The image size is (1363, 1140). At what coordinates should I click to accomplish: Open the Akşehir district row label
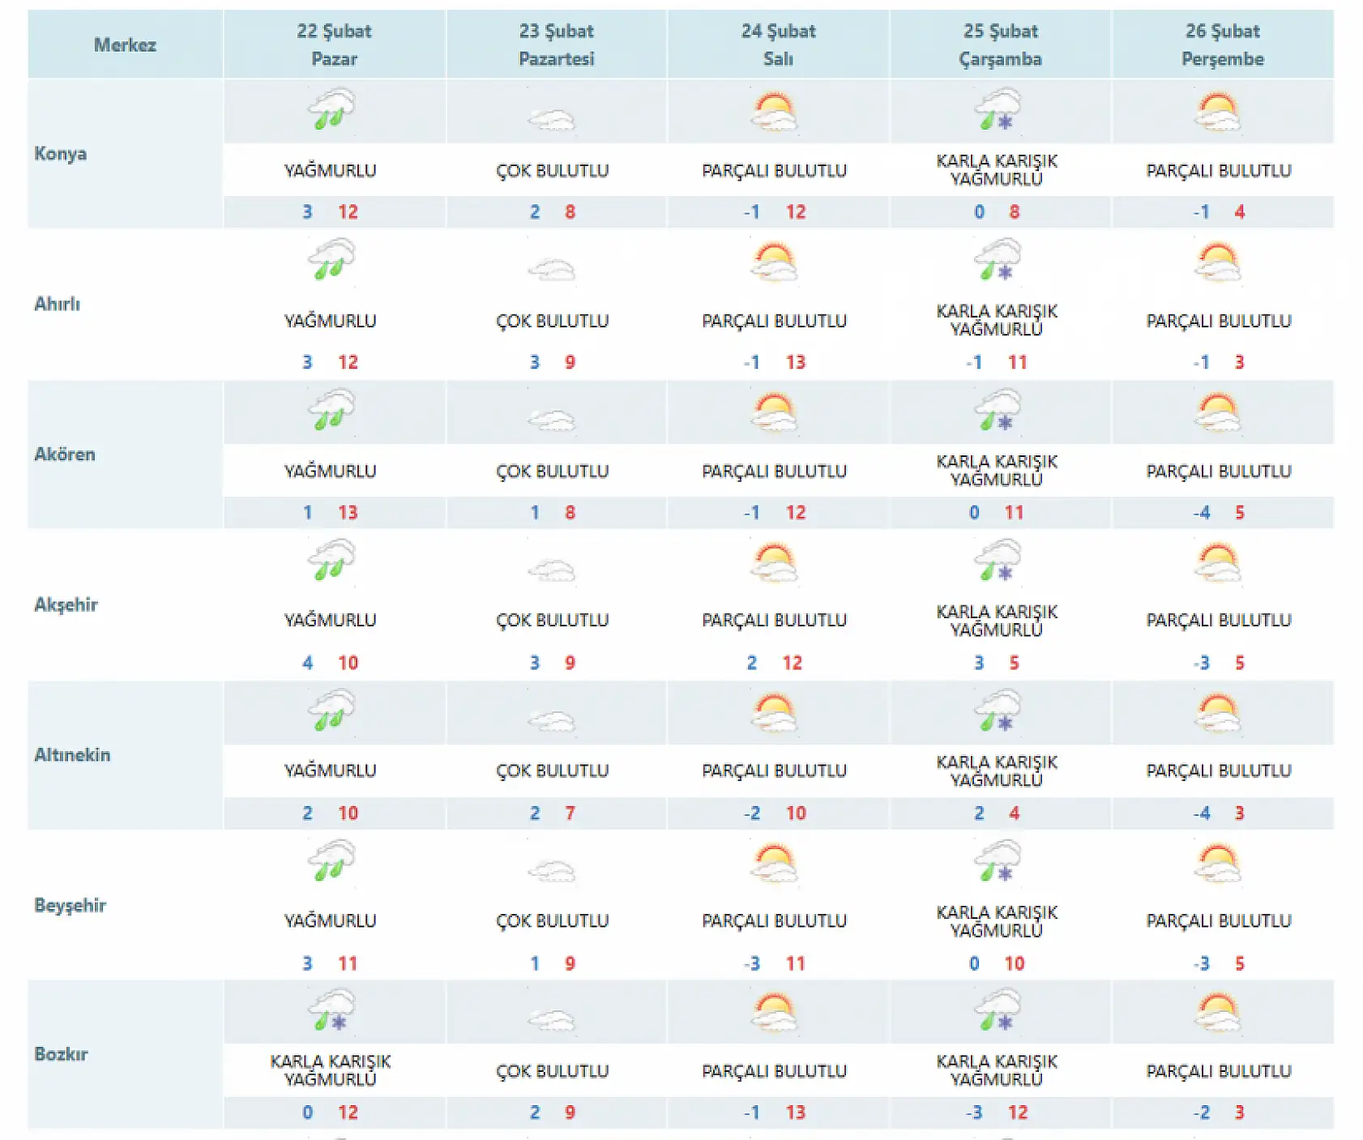tap(66, 604)
